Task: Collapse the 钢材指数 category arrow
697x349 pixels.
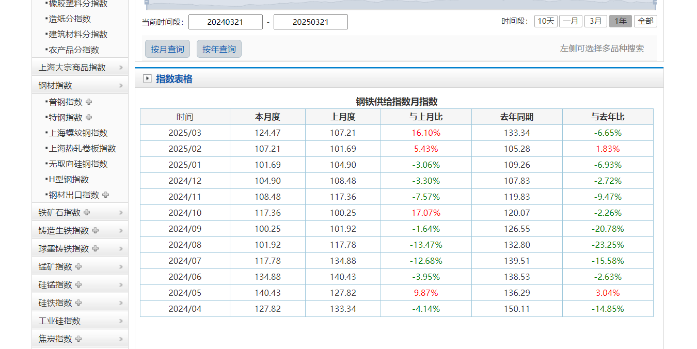Action: click(x=121, y=86)
